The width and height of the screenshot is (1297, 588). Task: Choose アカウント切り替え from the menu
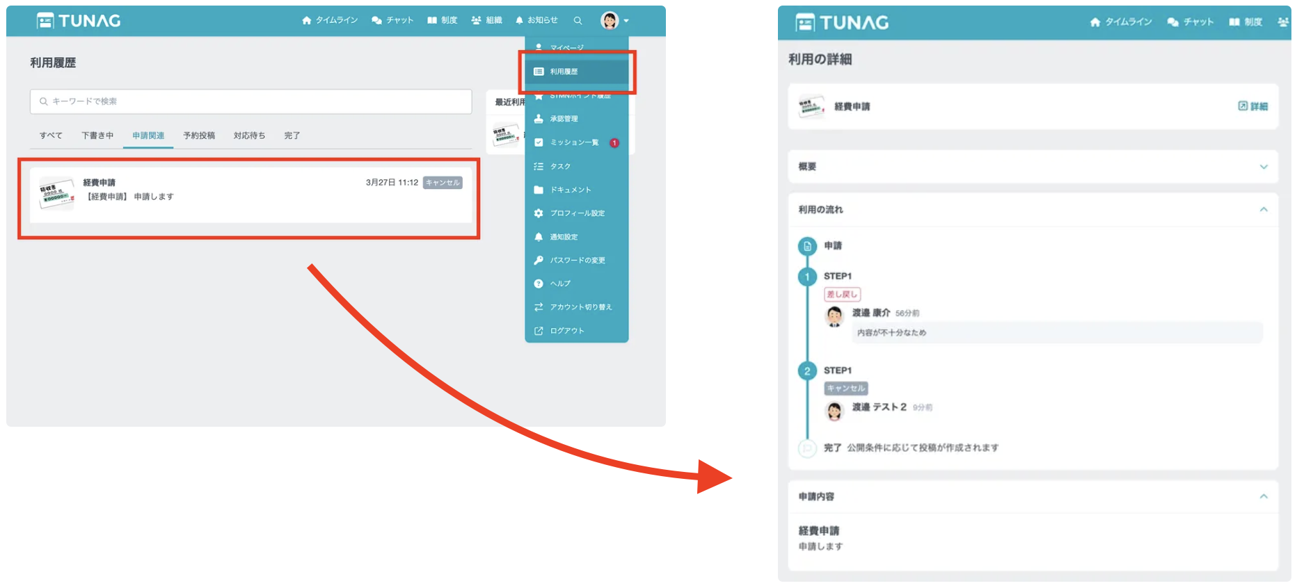580,307
